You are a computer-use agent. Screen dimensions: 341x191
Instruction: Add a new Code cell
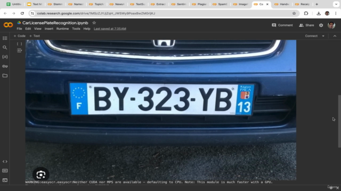[20, 36]
